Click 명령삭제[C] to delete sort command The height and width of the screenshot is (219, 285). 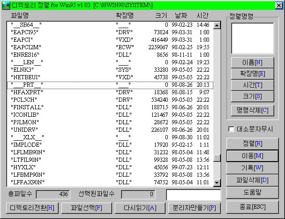[x=252, y=110]
